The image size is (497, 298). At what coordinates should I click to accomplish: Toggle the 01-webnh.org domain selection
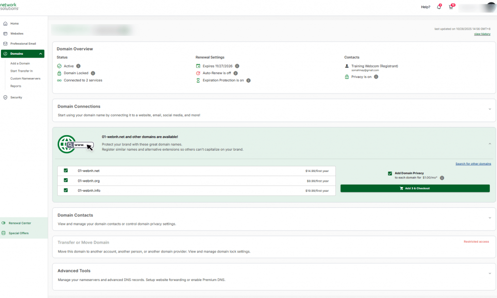pos(66,181)
